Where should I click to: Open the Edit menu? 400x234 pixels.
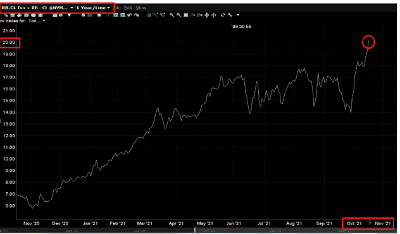coord(128,8)
